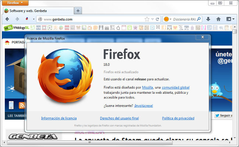The width and height of the screenshot is (239, 147).
Task: Click the forward navigation arrow
Action: (x=17, y=19)
